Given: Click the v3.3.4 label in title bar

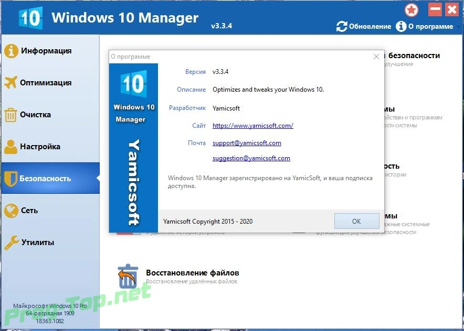Looking at the screenshot, I should 222,26.
